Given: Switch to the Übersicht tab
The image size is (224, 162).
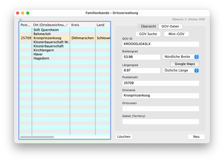Looking at the screenshot, I should 148,26.
